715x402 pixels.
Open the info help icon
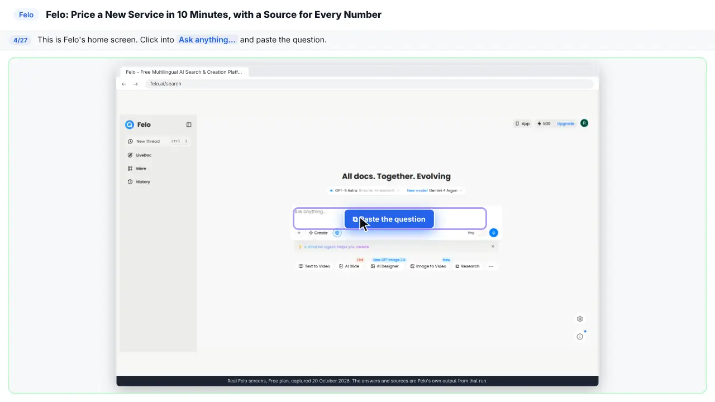pos(580,337)
